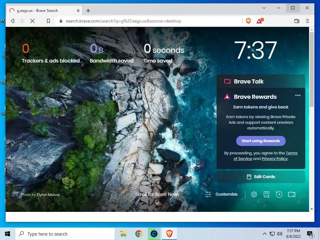320x240 pixels.
Task: Expand the tab search dropdown arrow
Action: [x=264, y=8]
